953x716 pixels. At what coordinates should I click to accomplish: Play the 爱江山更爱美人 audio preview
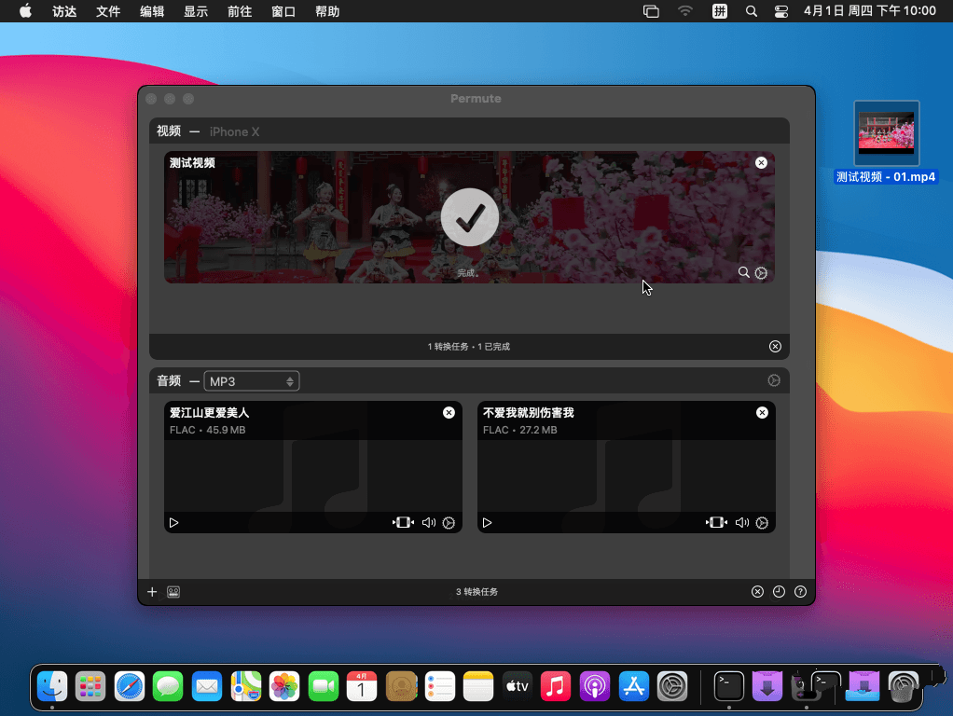[173, 523]
